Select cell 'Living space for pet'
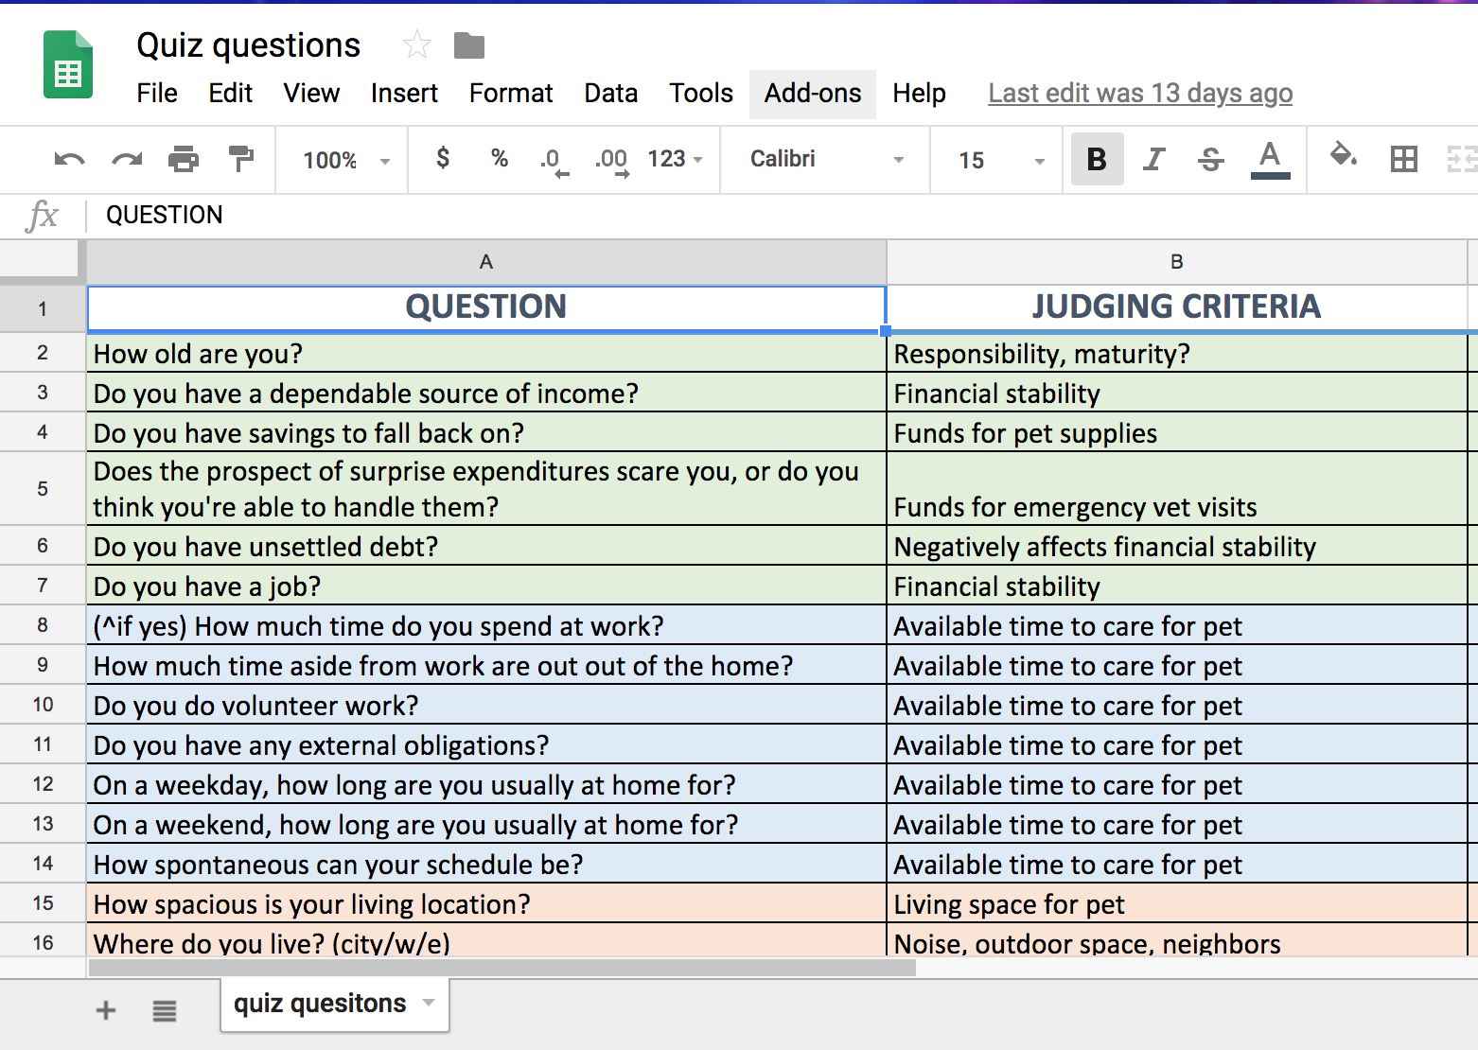 pos(1176,903)
